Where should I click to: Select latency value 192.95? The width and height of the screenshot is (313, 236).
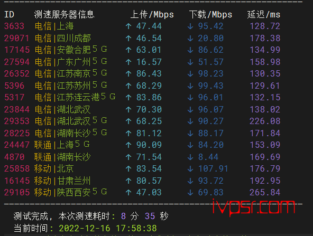pyautogui.click(x=265, y=181)
